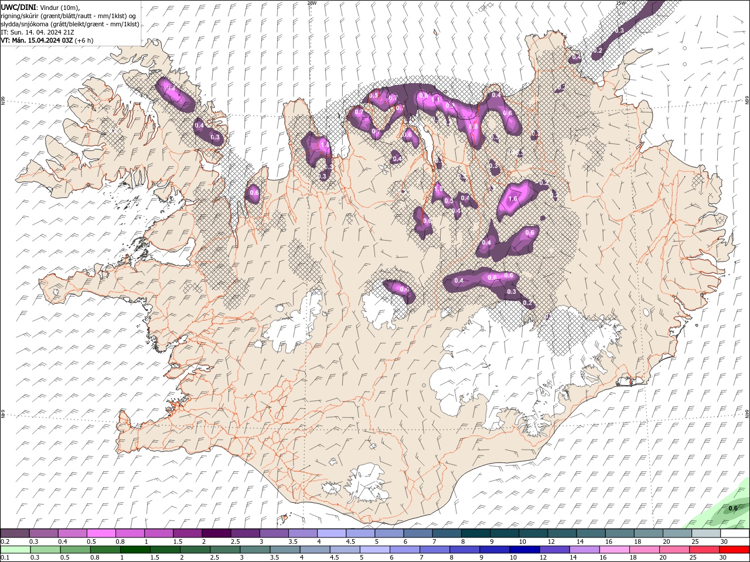Click the 30 value in the rain legend row
This screenshot has width=750, height=562.
(724, 557)
